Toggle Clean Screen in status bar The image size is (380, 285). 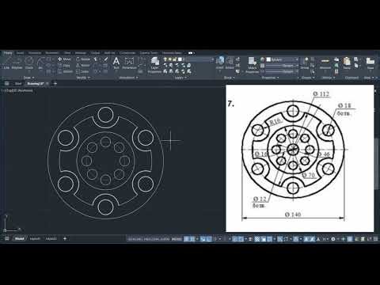pos(370,239)
